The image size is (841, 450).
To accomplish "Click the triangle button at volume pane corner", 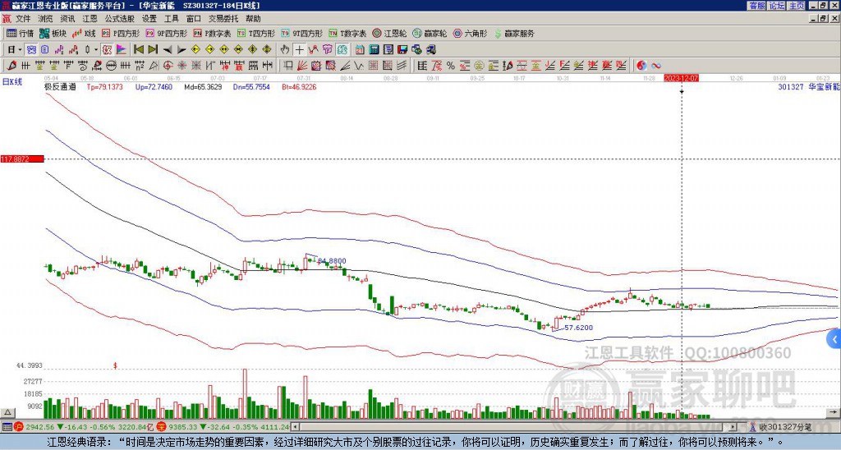I will tap(7, 412).
